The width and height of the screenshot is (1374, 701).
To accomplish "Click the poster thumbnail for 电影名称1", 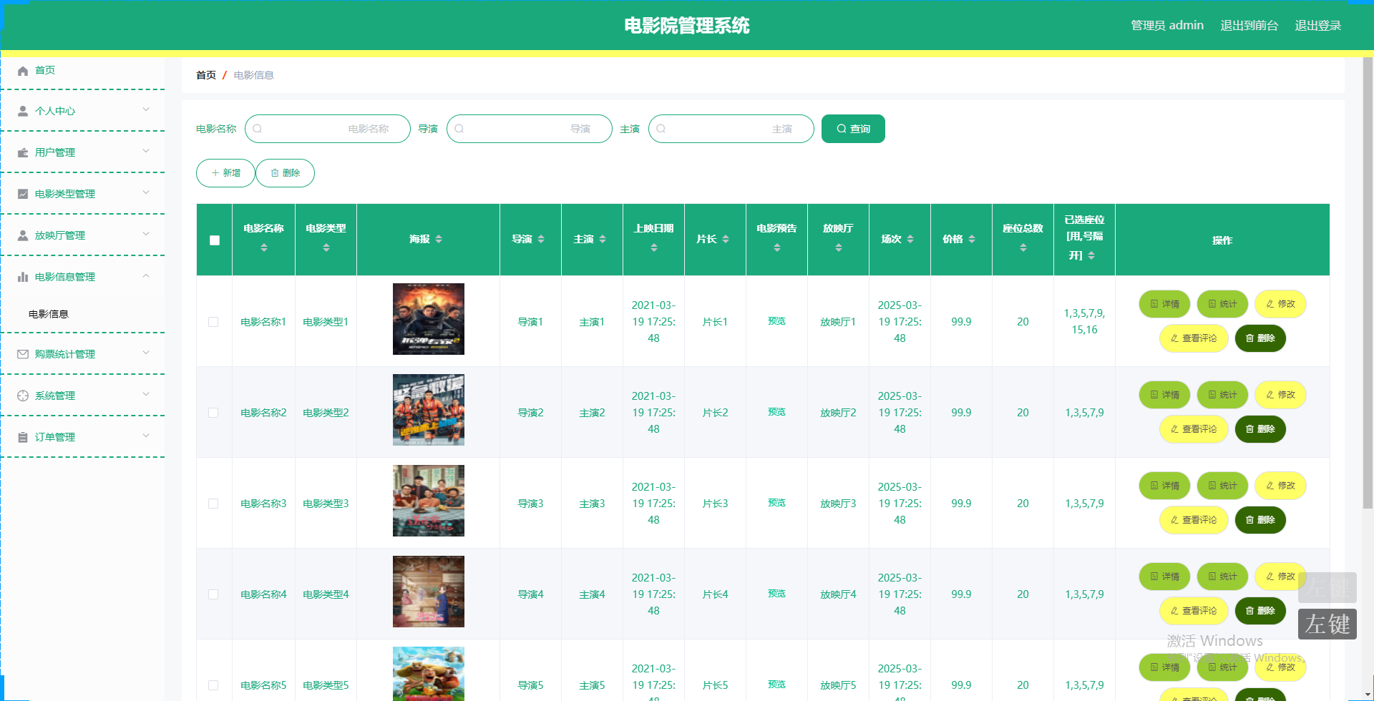I will click(x=428, y=318).
